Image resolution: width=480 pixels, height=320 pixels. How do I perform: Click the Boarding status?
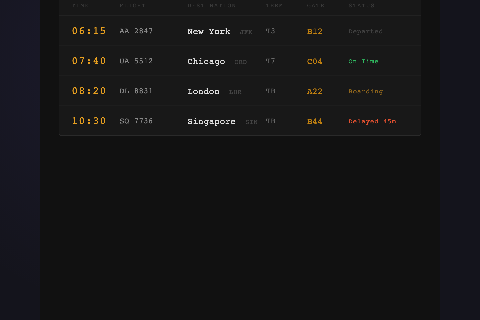[366, 91]
